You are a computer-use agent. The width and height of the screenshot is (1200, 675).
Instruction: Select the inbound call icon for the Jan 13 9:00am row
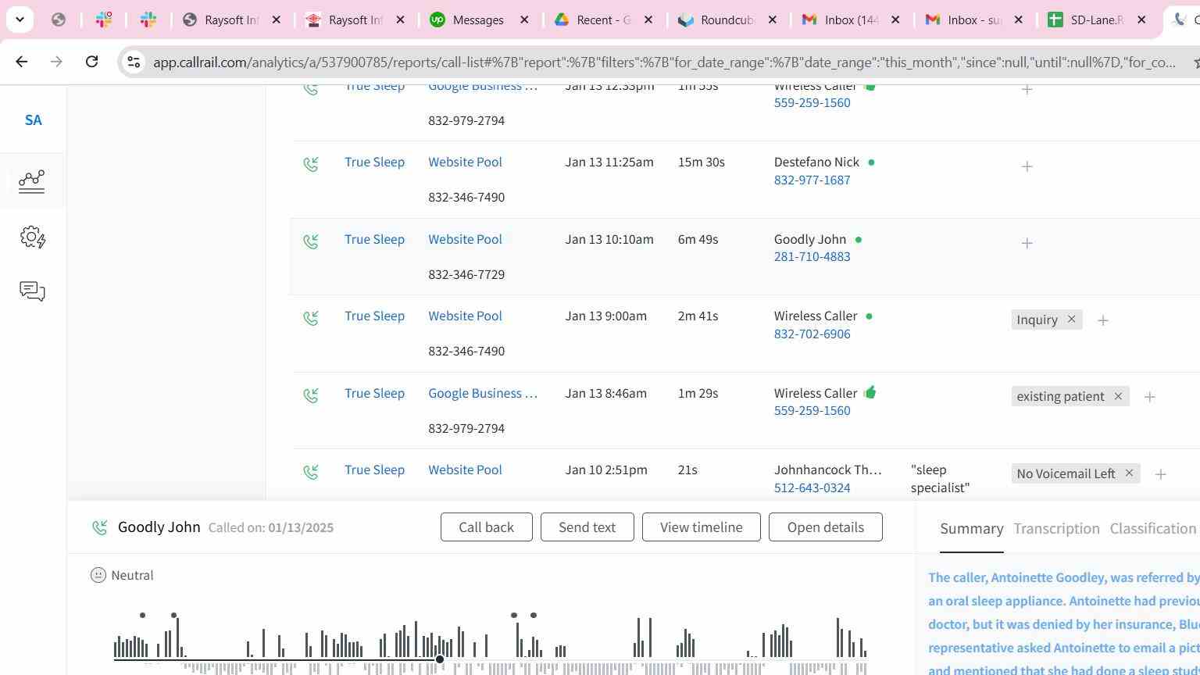point(311,318)
